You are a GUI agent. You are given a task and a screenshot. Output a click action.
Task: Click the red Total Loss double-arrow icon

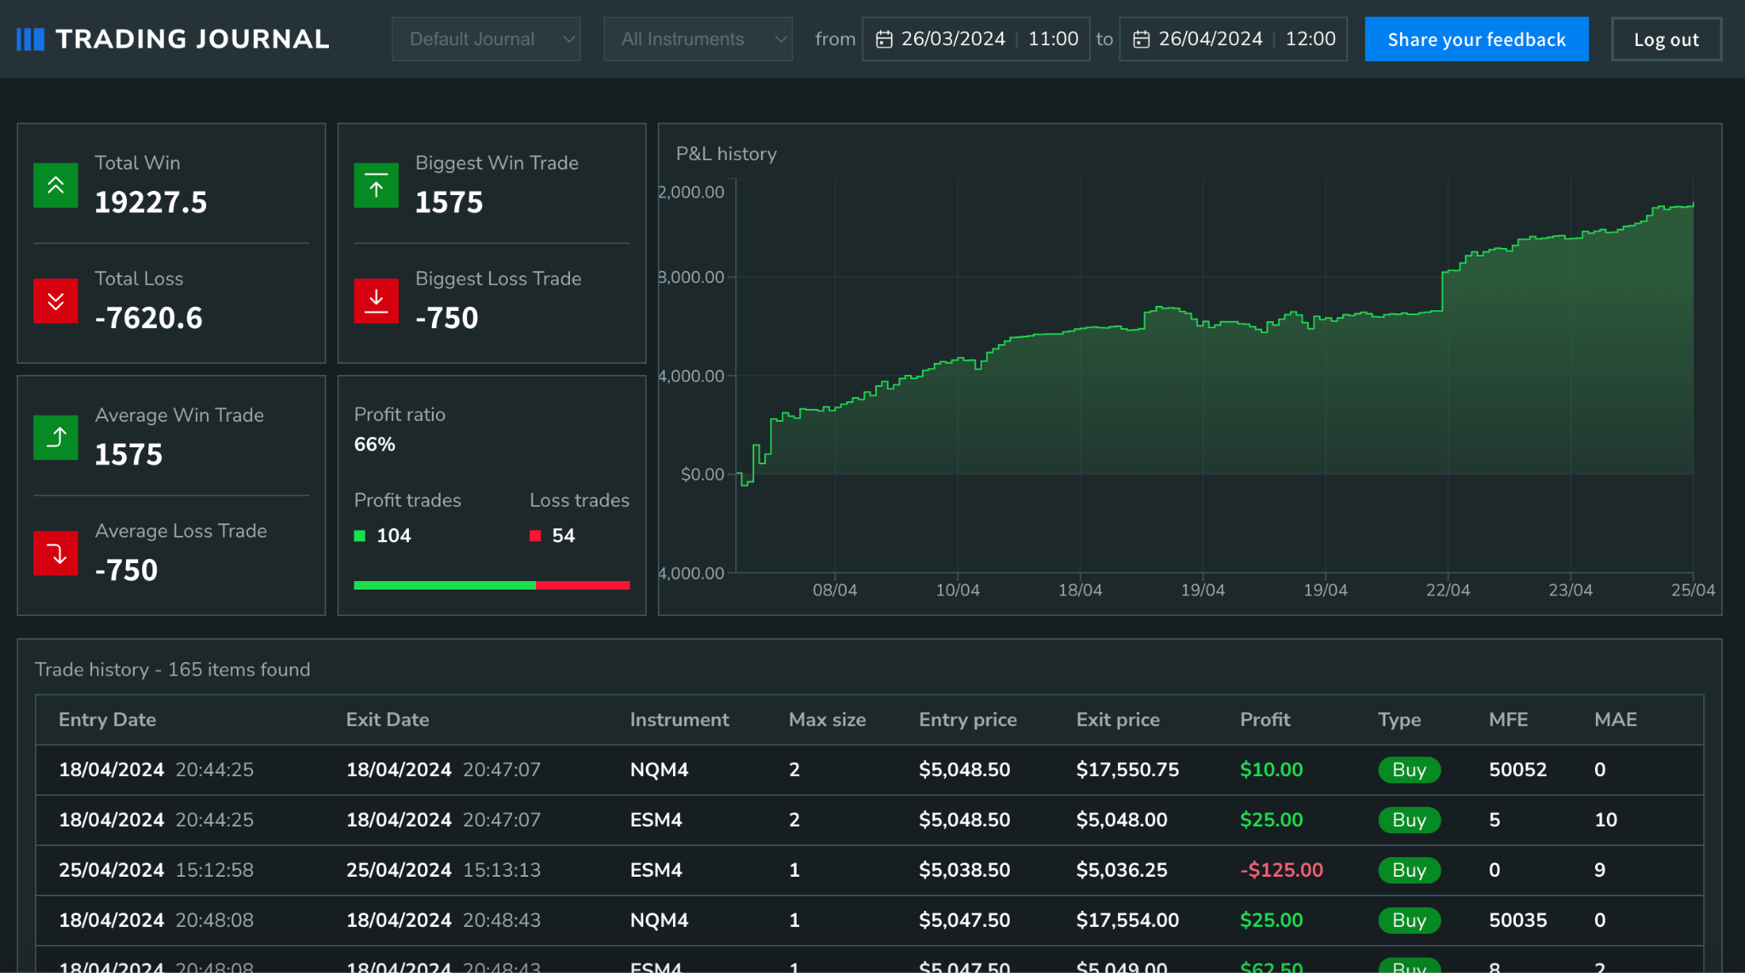tap(55, 301)
